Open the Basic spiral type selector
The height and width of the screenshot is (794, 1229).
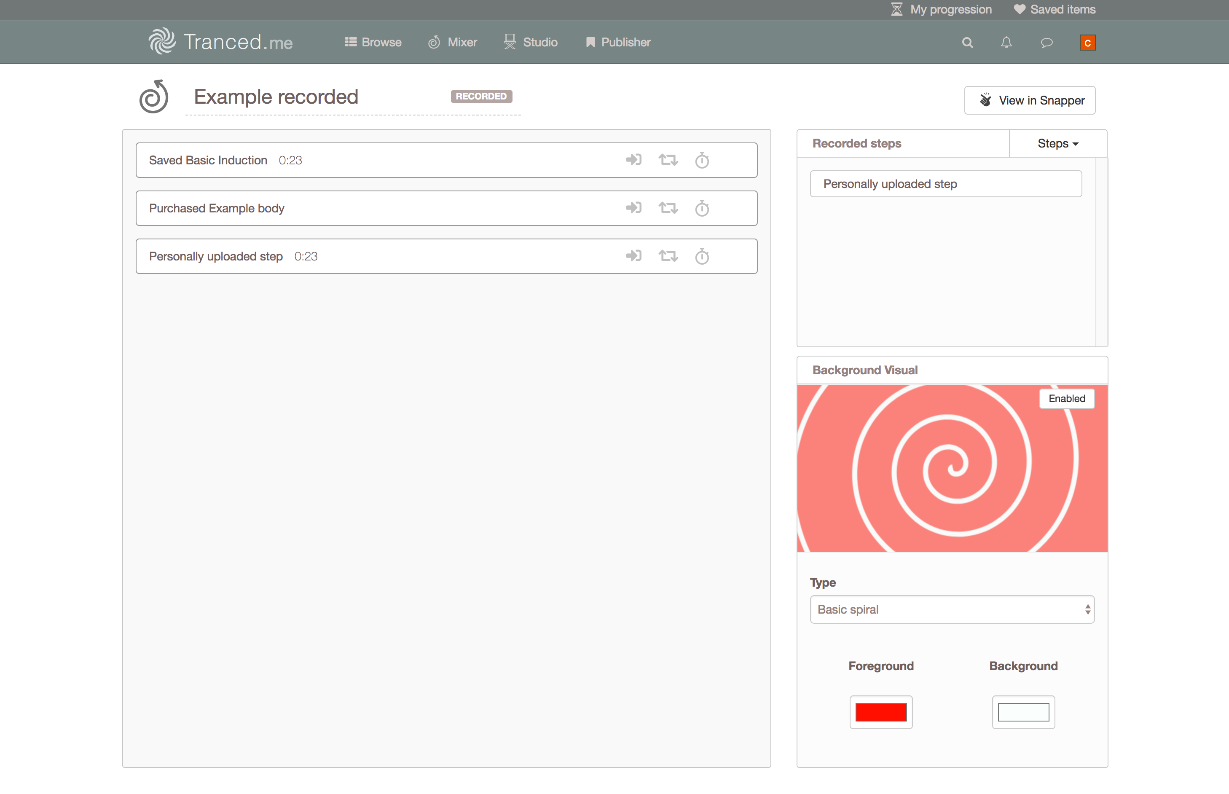[952, 609]
